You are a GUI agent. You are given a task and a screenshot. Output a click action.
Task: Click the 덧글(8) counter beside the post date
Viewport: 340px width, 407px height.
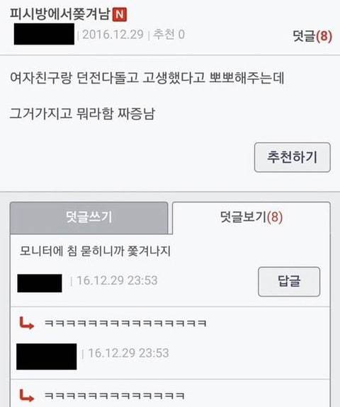[x=312, y=36]
